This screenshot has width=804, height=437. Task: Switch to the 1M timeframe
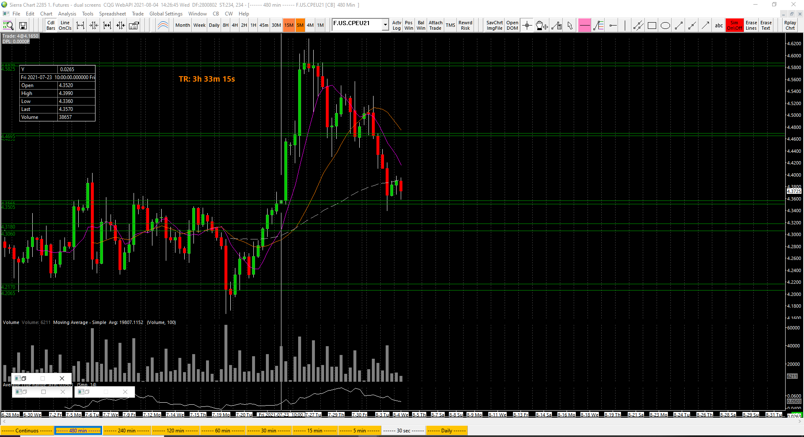320,26
